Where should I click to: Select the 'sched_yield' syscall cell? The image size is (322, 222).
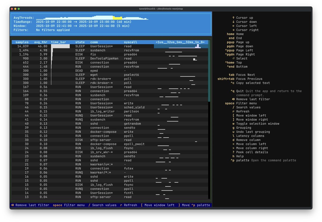[x=134, y=107]
